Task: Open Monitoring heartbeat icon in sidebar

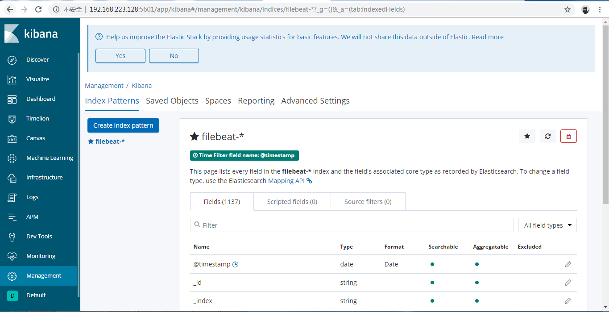Action: 12,256
